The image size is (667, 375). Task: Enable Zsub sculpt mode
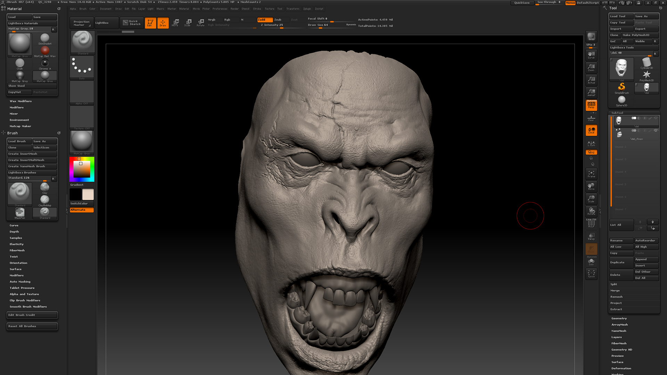click(x=281, y=20)
